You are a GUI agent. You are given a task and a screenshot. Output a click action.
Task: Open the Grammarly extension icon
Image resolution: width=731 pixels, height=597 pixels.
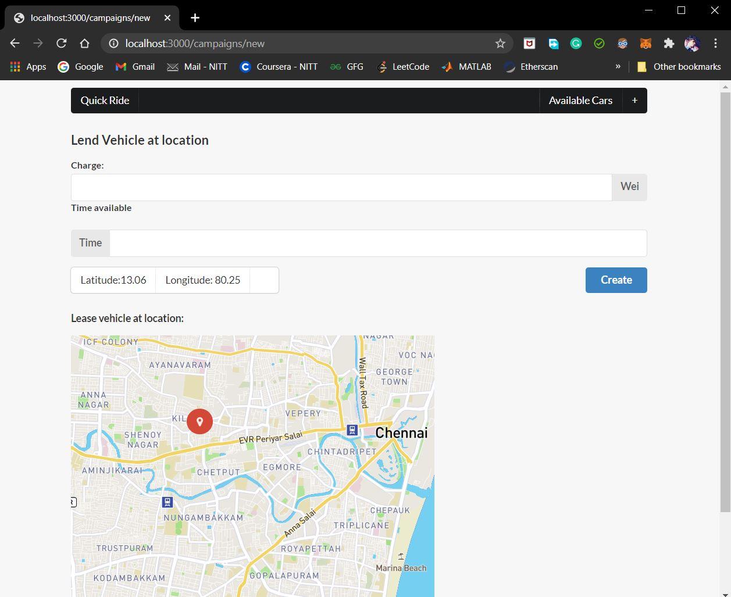click(576, 44)
